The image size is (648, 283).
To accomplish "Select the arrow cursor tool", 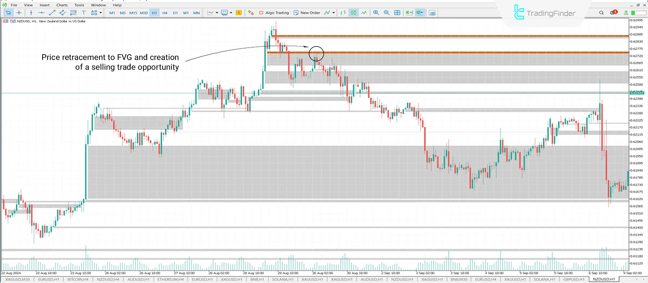I will [x=8, y=13].
